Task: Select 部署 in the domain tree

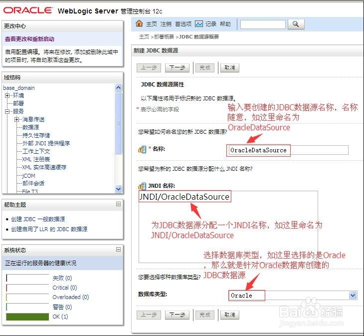Action: [x=18, y=103]
